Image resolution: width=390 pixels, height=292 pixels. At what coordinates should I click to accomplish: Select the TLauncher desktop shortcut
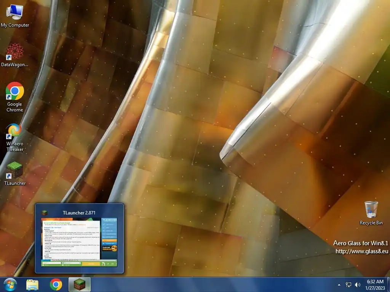(15, 173)
